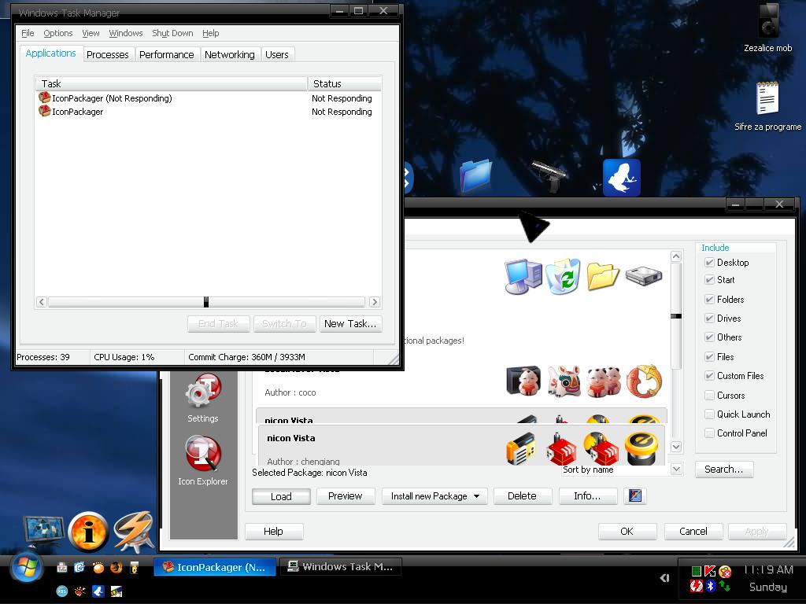Uncheck the Drives include checkbox
Image resolution: width=806 pixels, height=604 pixels.
point(709,319)
